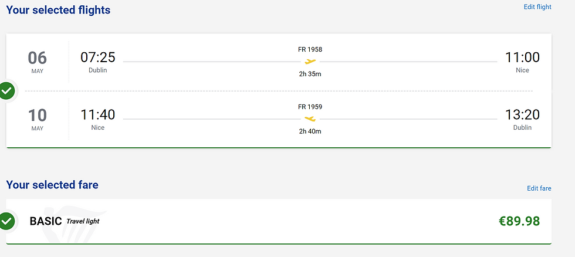575x257 pixels.
Task: Click the yellow plane icon under FR 1958
Action: [310, 61]
